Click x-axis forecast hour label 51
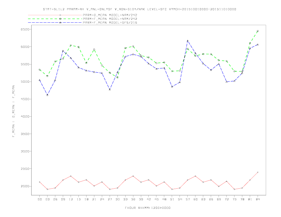This screenshot has height=217, width=281. [172, 199]
